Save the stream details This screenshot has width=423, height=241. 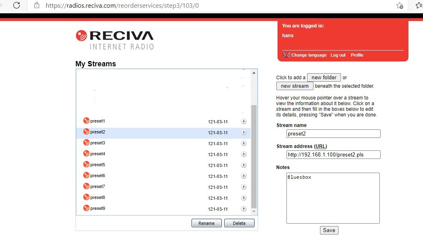click(329, 230)
